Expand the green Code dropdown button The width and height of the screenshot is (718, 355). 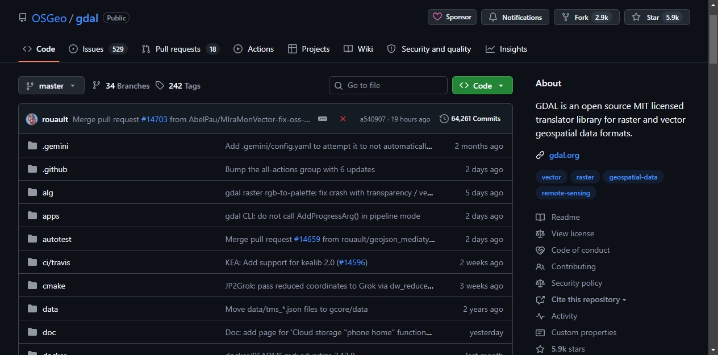coord(482,85)
